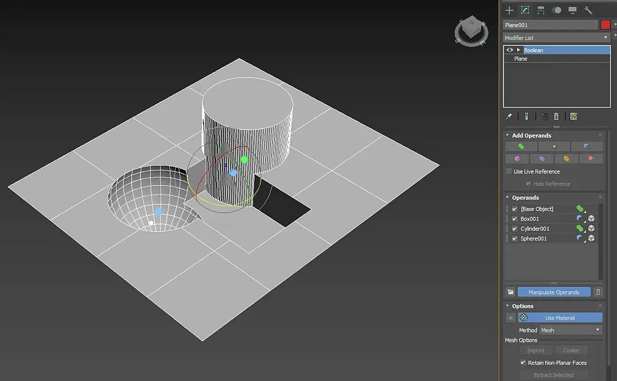Click the cube icon beside Box001
The image size is (617, 381).
[x=591, y=218]
